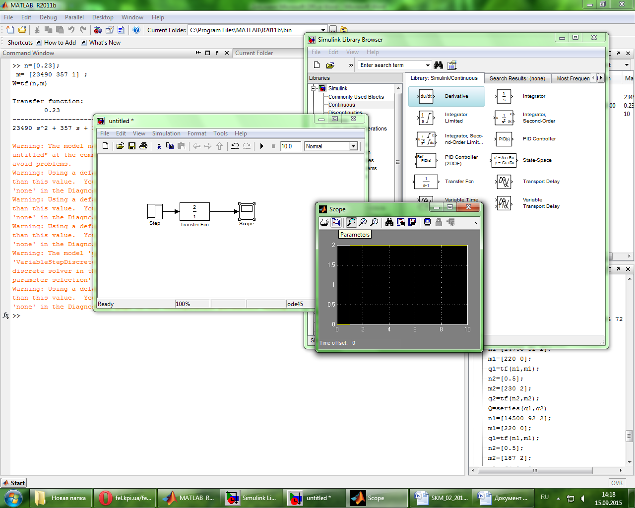This screenshot has height=508, width=635.
Task: Open Debug menu in MATLAB
Action: 48,17
